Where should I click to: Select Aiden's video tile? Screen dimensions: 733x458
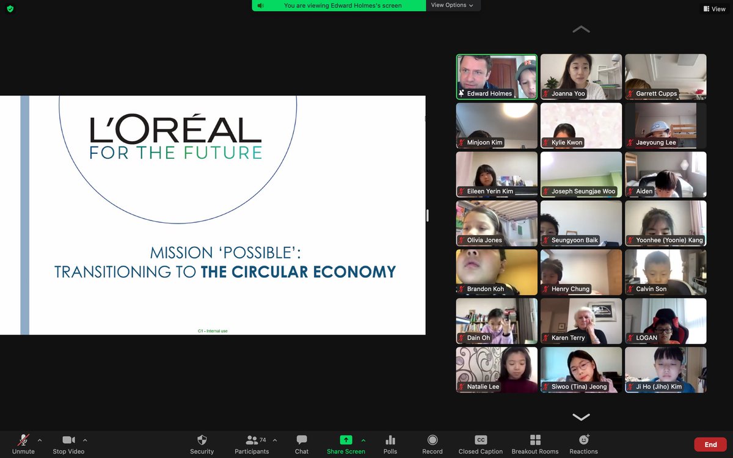coord(665,174)
